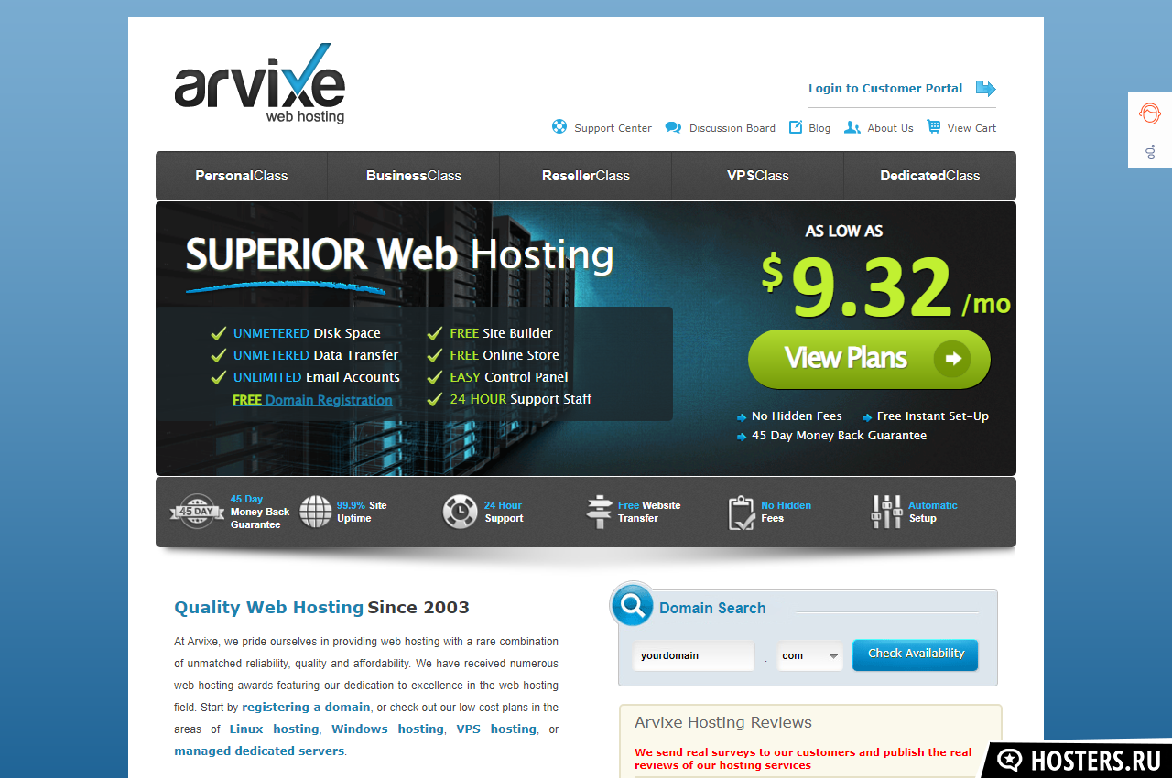Follow the FREE Domain Registration link
1172x778 pixels.
(312, 400)
